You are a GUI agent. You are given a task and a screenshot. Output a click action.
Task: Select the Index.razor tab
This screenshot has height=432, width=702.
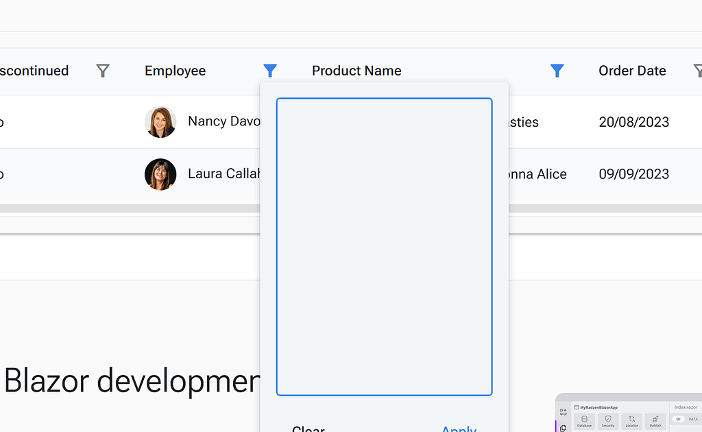(686, 407)
